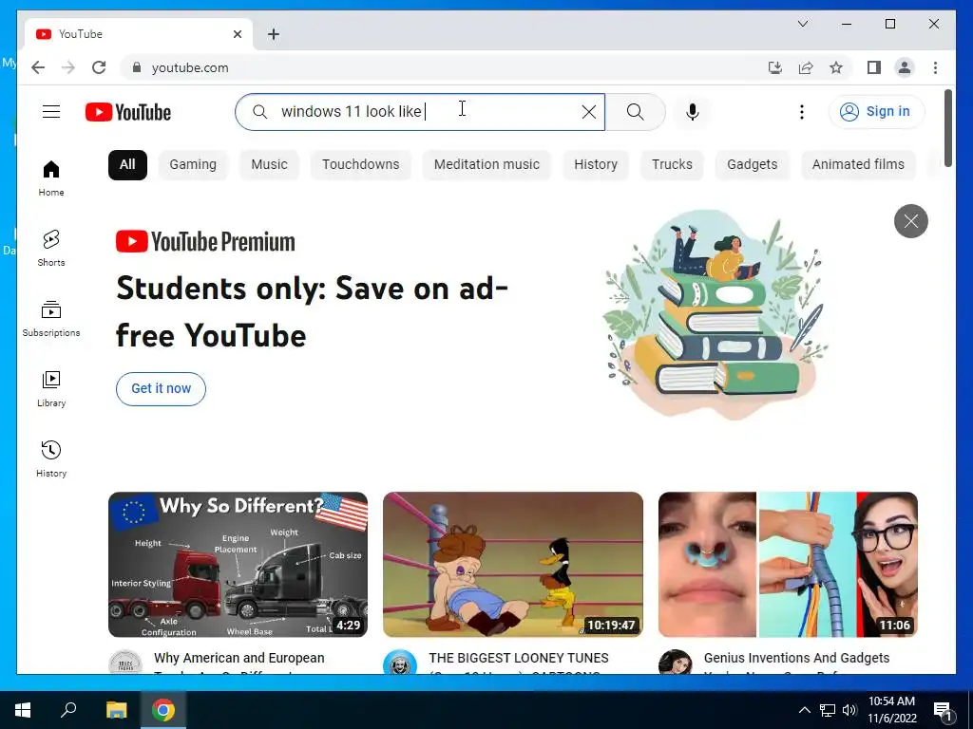Image resolution: width=973 pixels, height=729 pixels.
Task: Close the YouTube tab
Action: (x=237, y=34)
